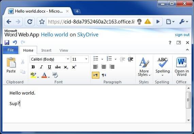Apply a numbered list
Image resolution: width=194 pixels, height=134 pixels.
pyautogui.click(x=109, y=58)
